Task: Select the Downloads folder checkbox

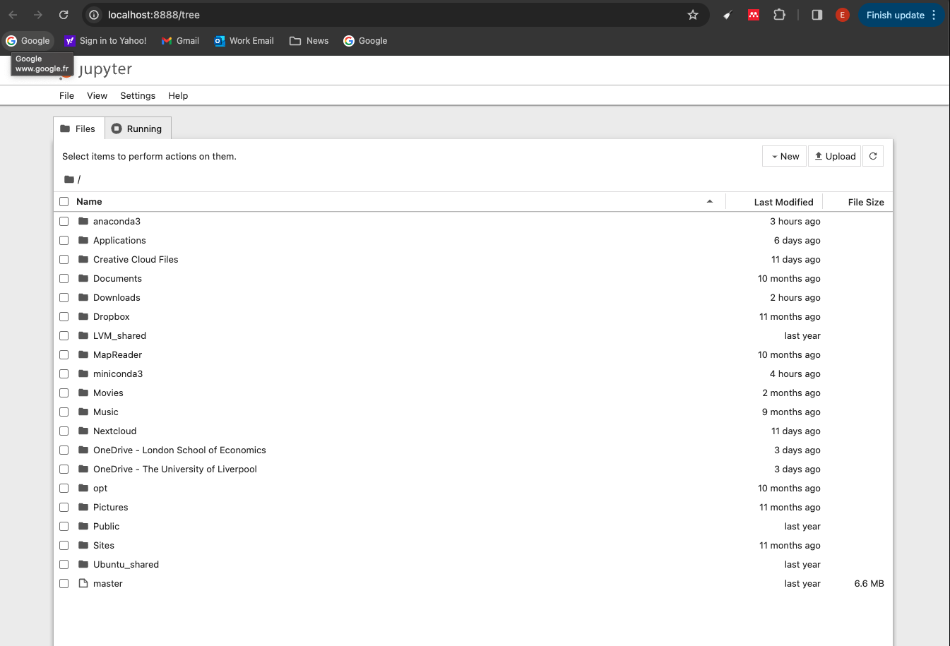Action: click(x=64, y=297)
